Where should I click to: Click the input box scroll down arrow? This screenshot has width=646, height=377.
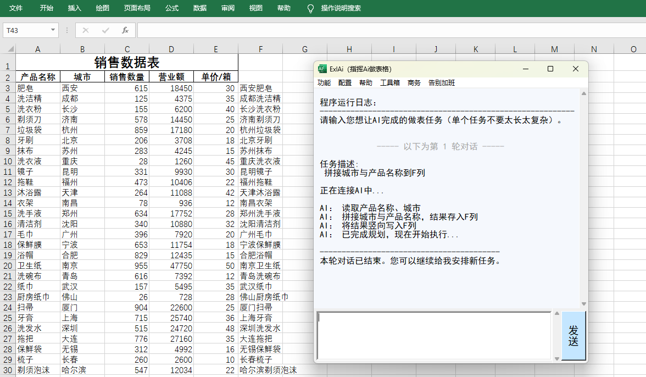556,358
